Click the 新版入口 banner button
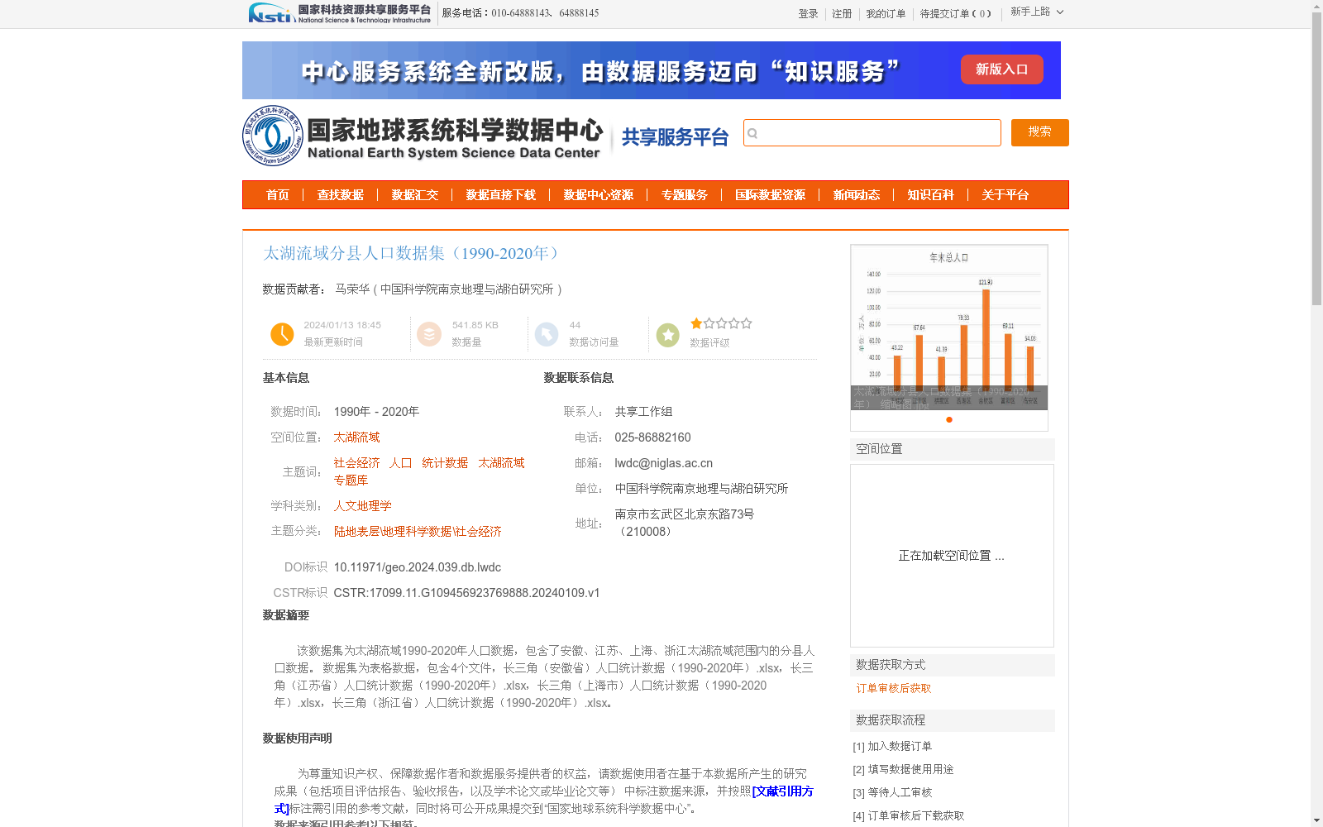1323x827 pixels. click(x=1001, y=69)
